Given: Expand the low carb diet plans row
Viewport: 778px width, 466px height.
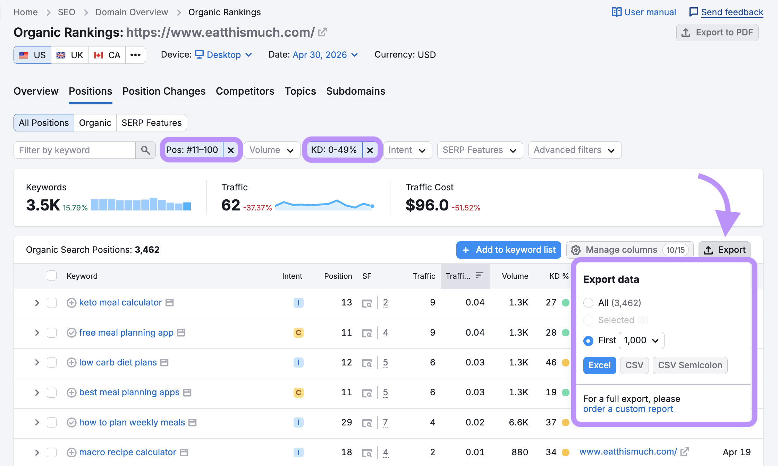Looking at the screenshot, I should click(x=37, y=363).
